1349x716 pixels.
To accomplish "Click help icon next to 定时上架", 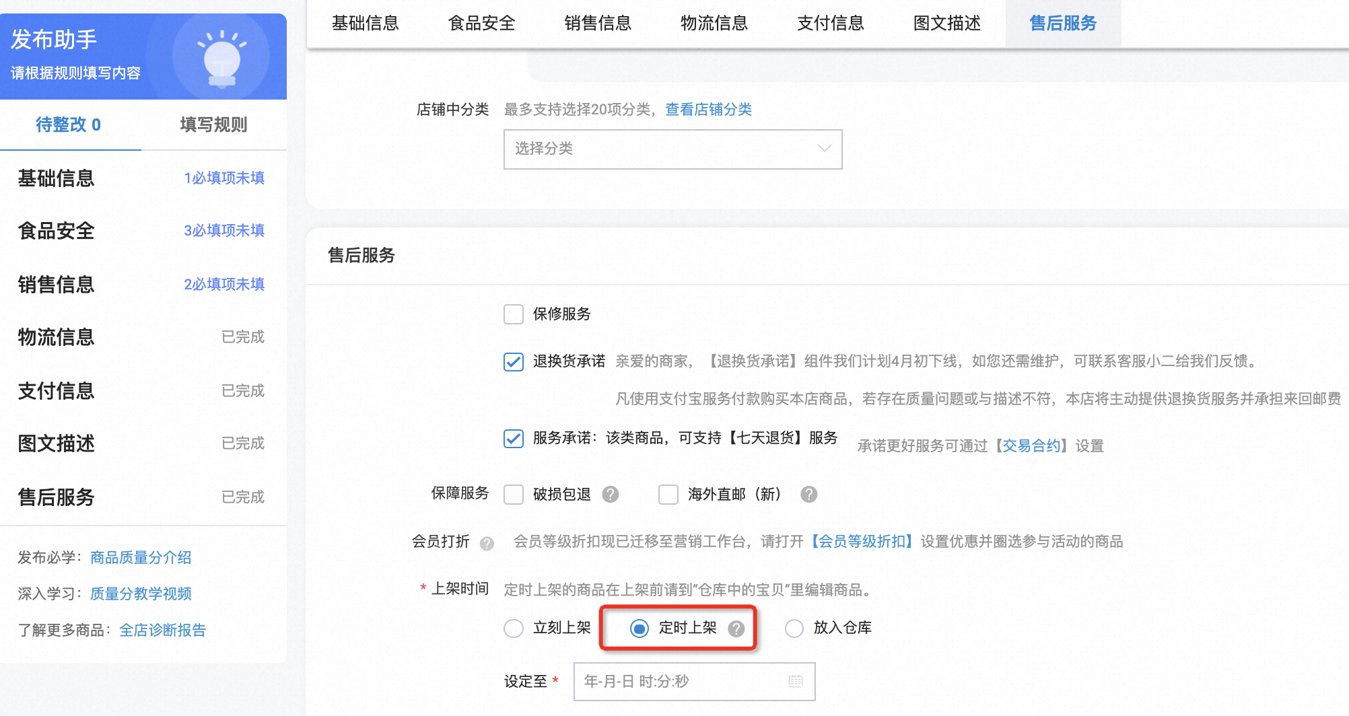I will (x=736, y=629).
